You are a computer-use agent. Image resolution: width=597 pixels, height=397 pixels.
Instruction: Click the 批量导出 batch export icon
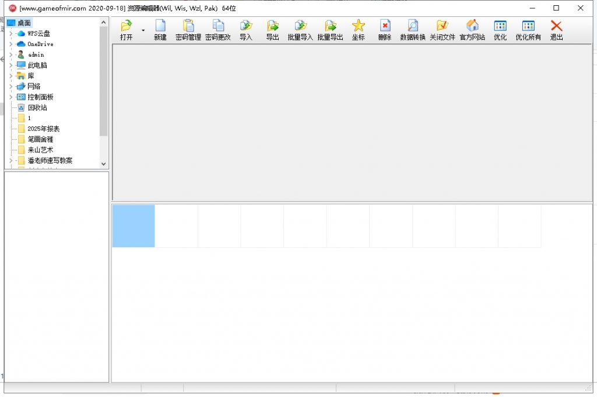(x=330, y=26)
